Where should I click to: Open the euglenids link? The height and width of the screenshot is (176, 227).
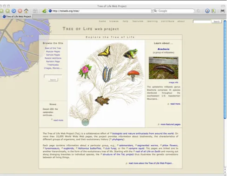pos(69,149)
